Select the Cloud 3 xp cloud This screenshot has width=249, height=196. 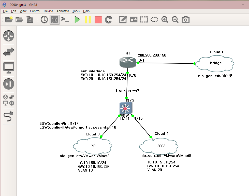click(93, 146)
